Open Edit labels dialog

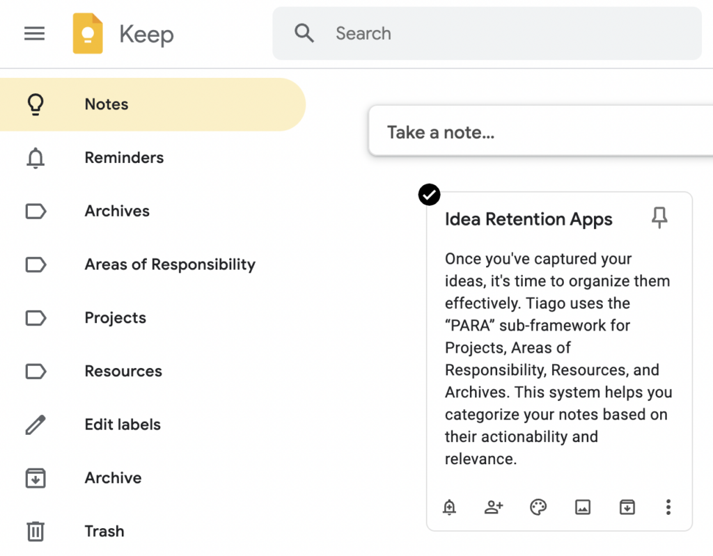pos(123,424)
